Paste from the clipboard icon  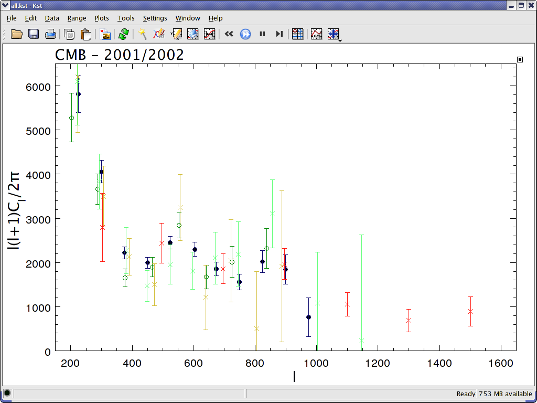pos(86,34)
